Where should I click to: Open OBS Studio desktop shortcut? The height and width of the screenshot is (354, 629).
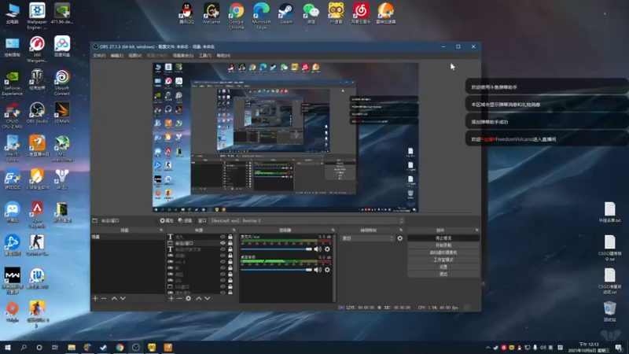click(x=37, y=112)
